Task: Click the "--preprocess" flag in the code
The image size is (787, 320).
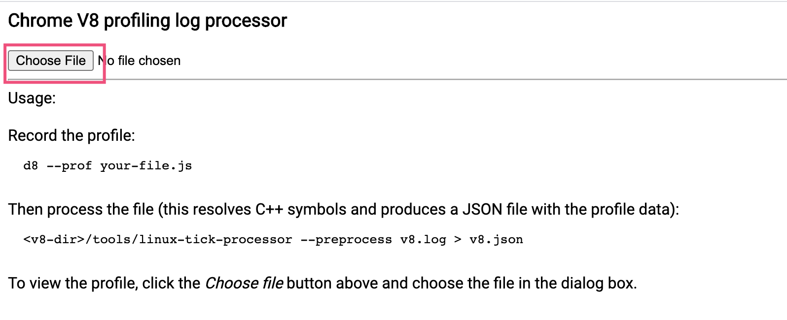Action: (x=346, y=240)
